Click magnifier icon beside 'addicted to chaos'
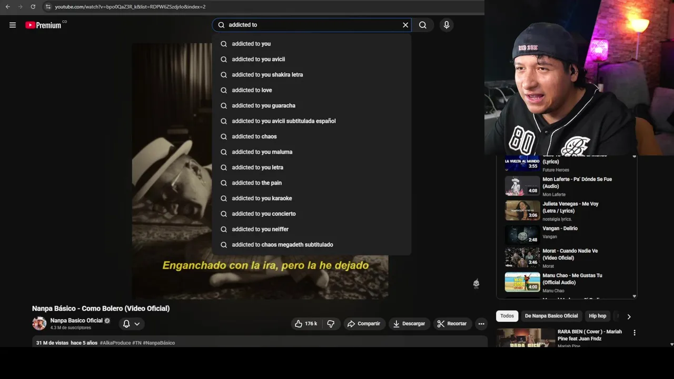Image resolution: width=674 pixels, height=379 pixels. [x=224, y=136]
